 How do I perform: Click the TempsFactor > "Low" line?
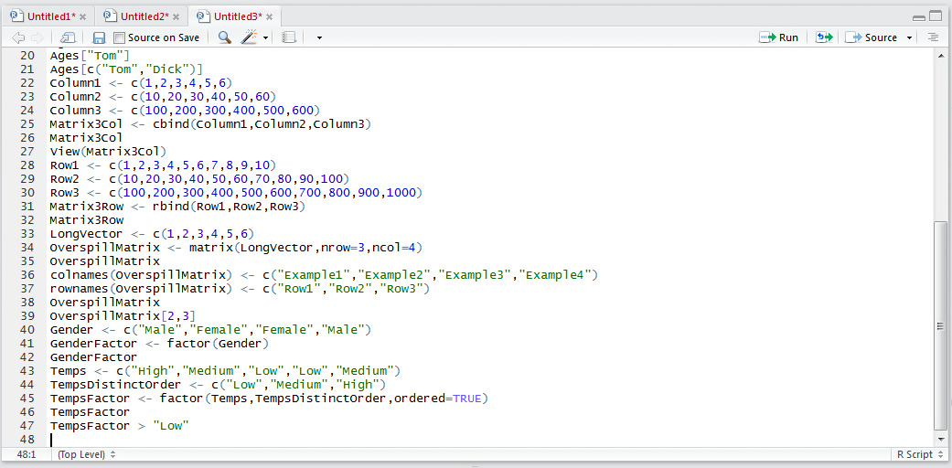click(120, 426)
